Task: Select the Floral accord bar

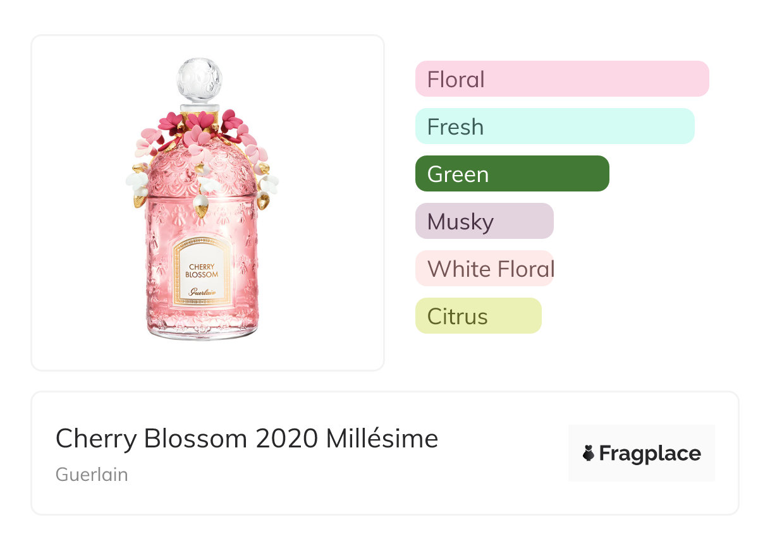Action: pos(561,79)
